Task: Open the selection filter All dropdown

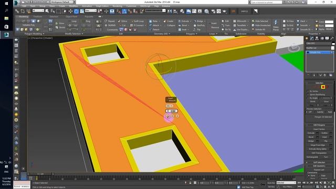Action: coord(38,10)
